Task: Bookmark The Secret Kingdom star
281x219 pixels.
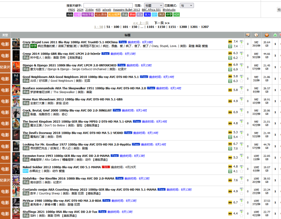Action: [x=242, y=126]
